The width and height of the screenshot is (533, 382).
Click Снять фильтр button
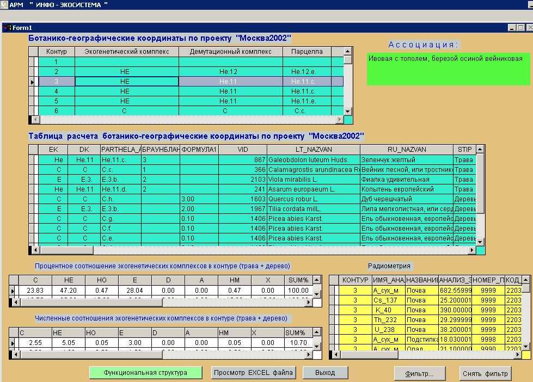pyautogui.click(x=485, y=373)
